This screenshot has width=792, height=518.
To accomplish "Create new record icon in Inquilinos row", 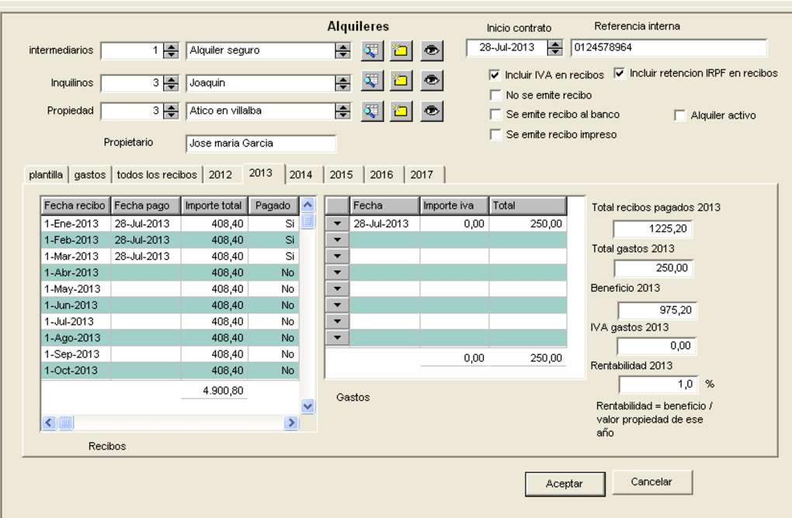I will [x=401, y=81].
